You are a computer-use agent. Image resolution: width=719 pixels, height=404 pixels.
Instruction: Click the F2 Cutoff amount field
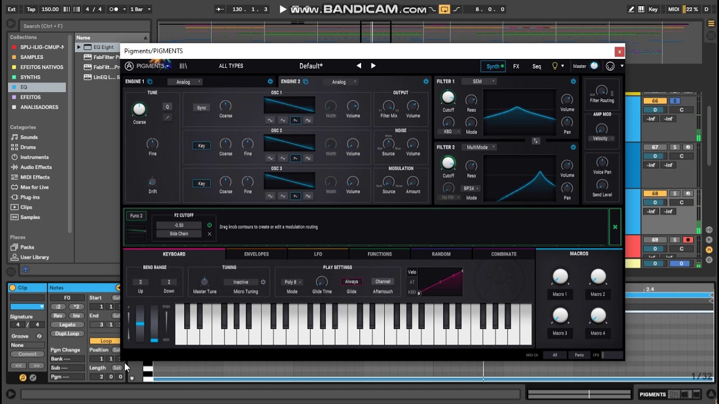click(179, 225)
